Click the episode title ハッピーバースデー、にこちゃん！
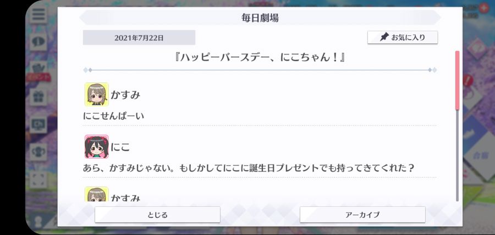The width and height of the screenshot is (495, 235). coord(260,58)
